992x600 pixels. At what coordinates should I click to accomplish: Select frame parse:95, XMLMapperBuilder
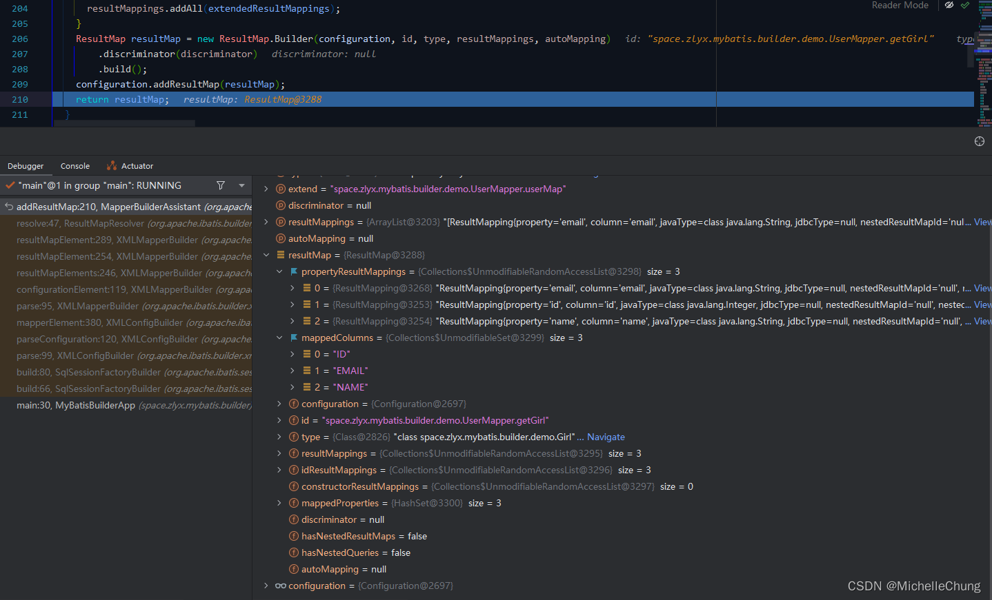point(126,306)
